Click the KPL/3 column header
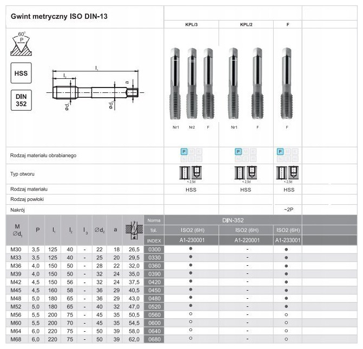This screenshot has width=363, height=349. [x=191, y=25]
